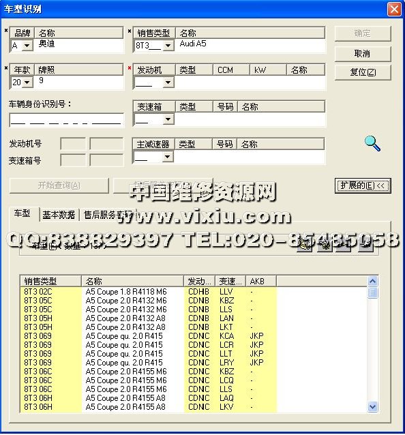Sort list by 发动... column header

click(x=200, y=282)
